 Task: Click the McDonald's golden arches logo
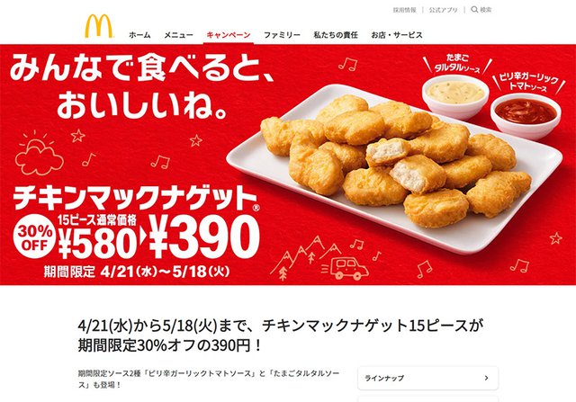click(x=99, y=26)
